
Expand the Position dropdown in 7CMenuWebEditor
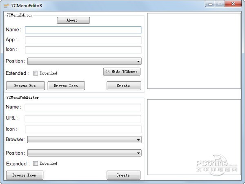click(x=85, y=153)
